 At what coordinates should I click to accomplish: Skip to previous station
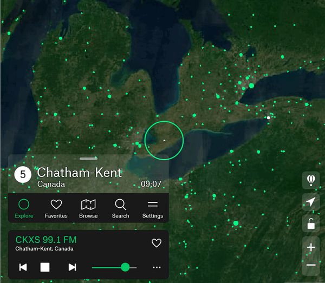click(23, 267)
